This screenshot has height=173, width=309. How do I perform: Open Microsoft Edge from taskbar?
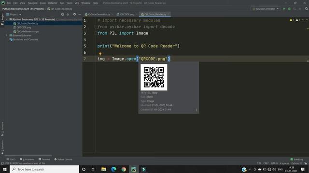click(114, 169)
